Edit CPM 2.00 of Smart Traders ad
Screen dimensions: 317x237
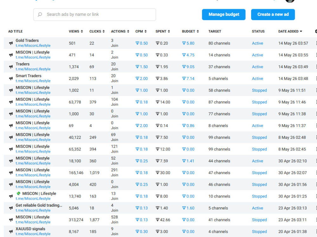[x=141, y=78]
